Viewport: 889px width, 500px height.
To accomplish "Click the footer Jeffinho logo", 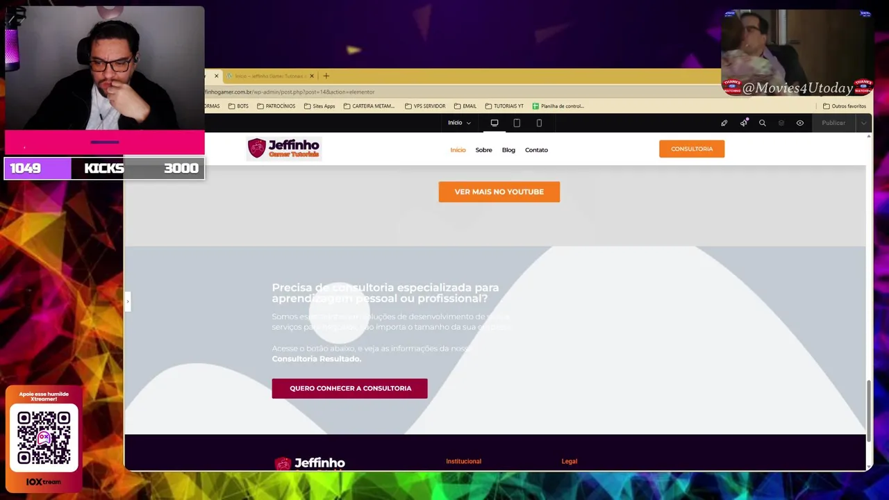I will 310,463.
